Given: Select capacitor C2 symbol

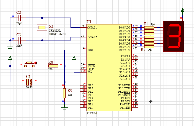Looking at the screenshot, I should (x=20, y=18).
